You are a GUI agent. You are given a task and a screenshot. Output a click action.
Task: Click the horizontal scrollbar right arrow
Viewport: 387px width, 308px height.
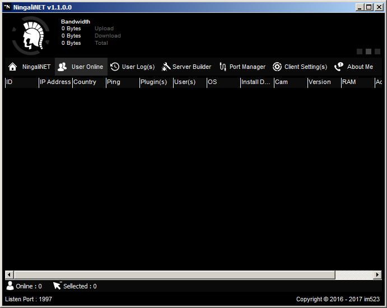pyautogui.click(x=378, y=275)
